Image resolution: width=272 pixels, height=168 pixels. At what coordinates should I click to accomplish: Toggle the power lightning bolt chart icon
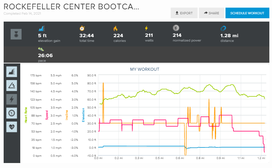pos(12,99)
